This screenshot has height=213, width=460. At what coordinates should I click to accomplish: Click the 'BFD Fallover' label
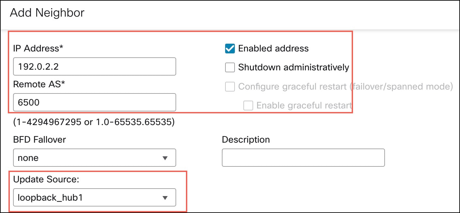click(x=39, y=140)
